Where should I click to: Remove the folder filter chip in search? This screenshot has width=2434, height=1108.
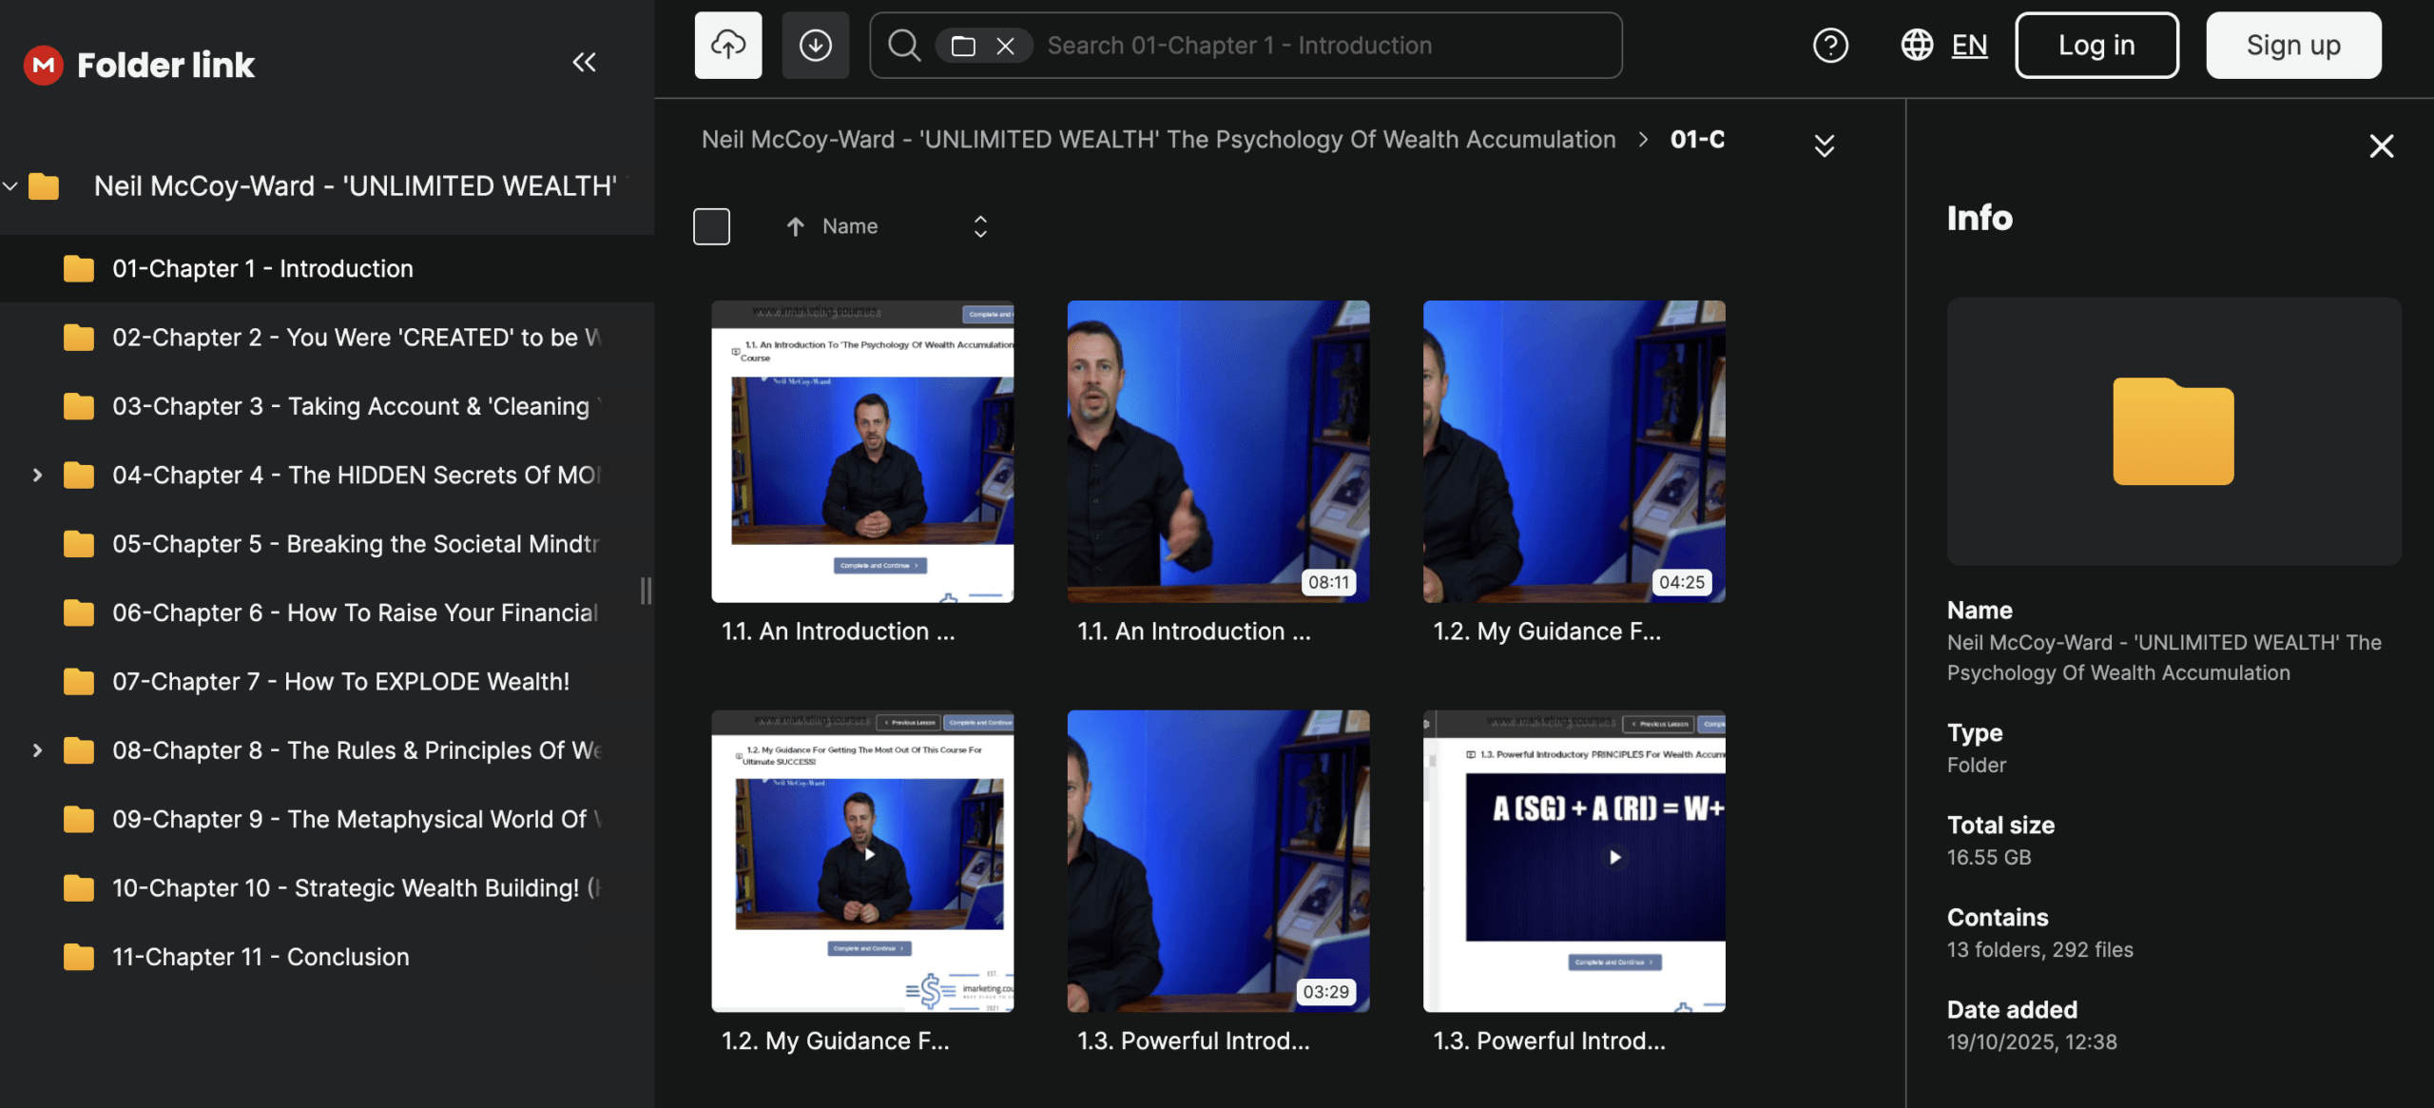(x=1005, y=46)
